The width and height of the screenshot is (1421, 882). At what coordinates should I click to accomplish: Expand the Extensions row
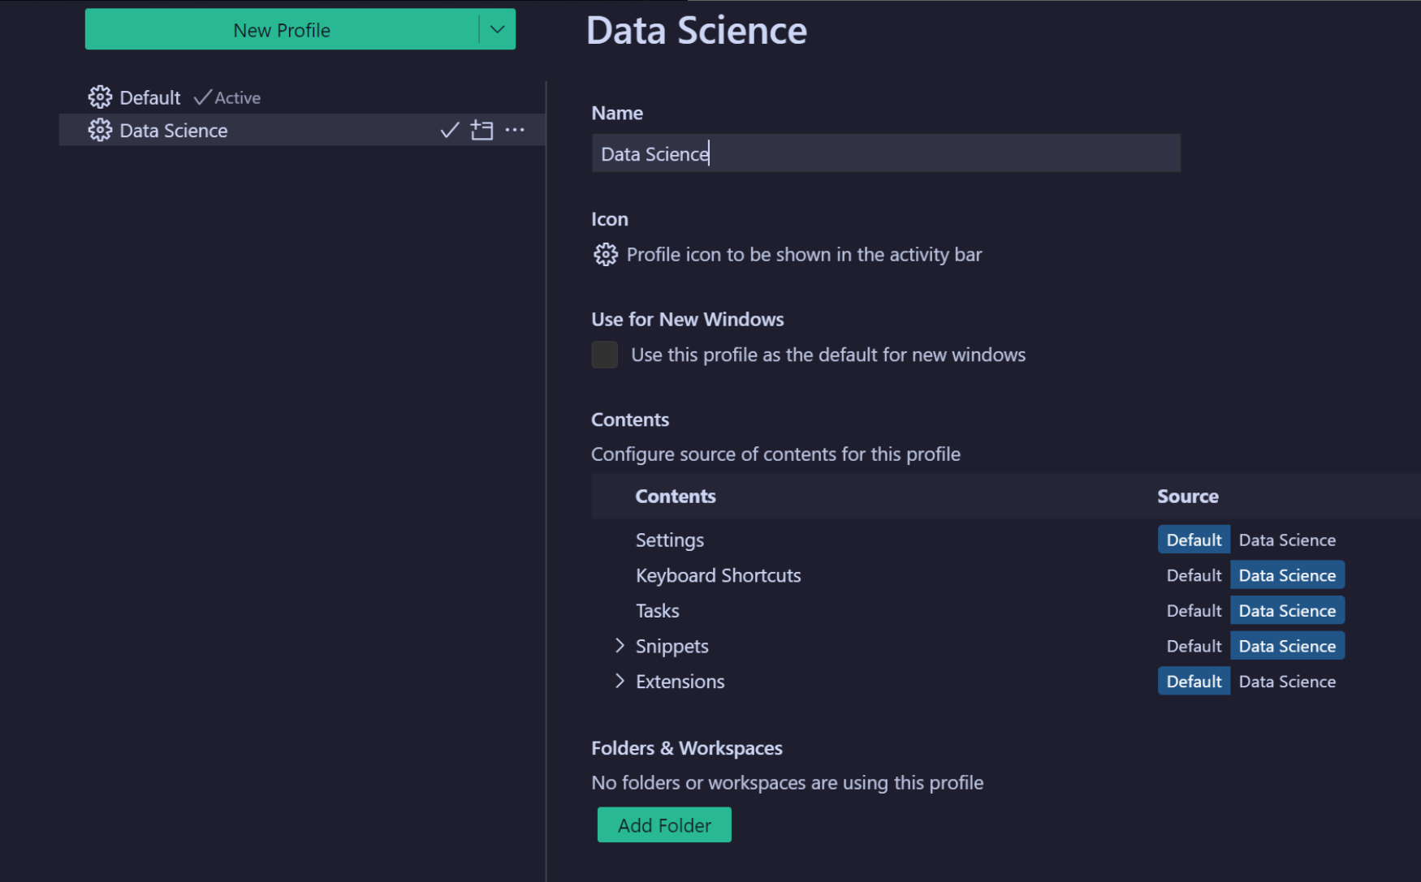pyautogui.click(x=620, y=681)
